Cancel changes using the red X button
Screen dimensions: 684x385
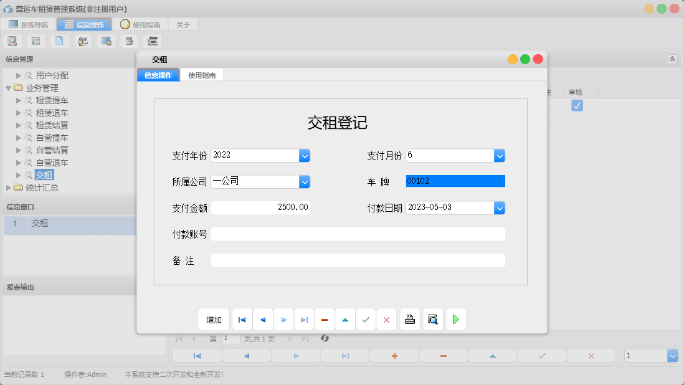coord(386,319)
